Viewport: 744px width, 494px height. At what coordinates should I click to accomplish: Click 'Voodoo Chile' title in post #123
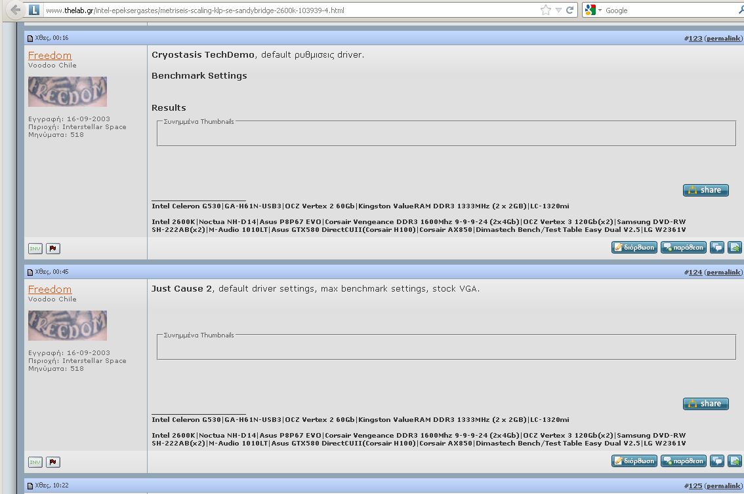pos(52,66)
